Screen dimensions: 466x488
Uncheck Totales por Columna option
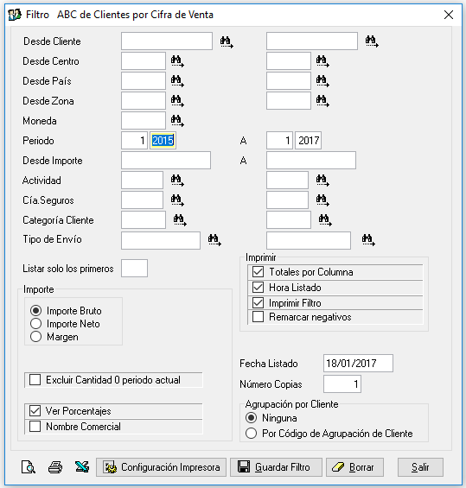(x=258, y=272)
